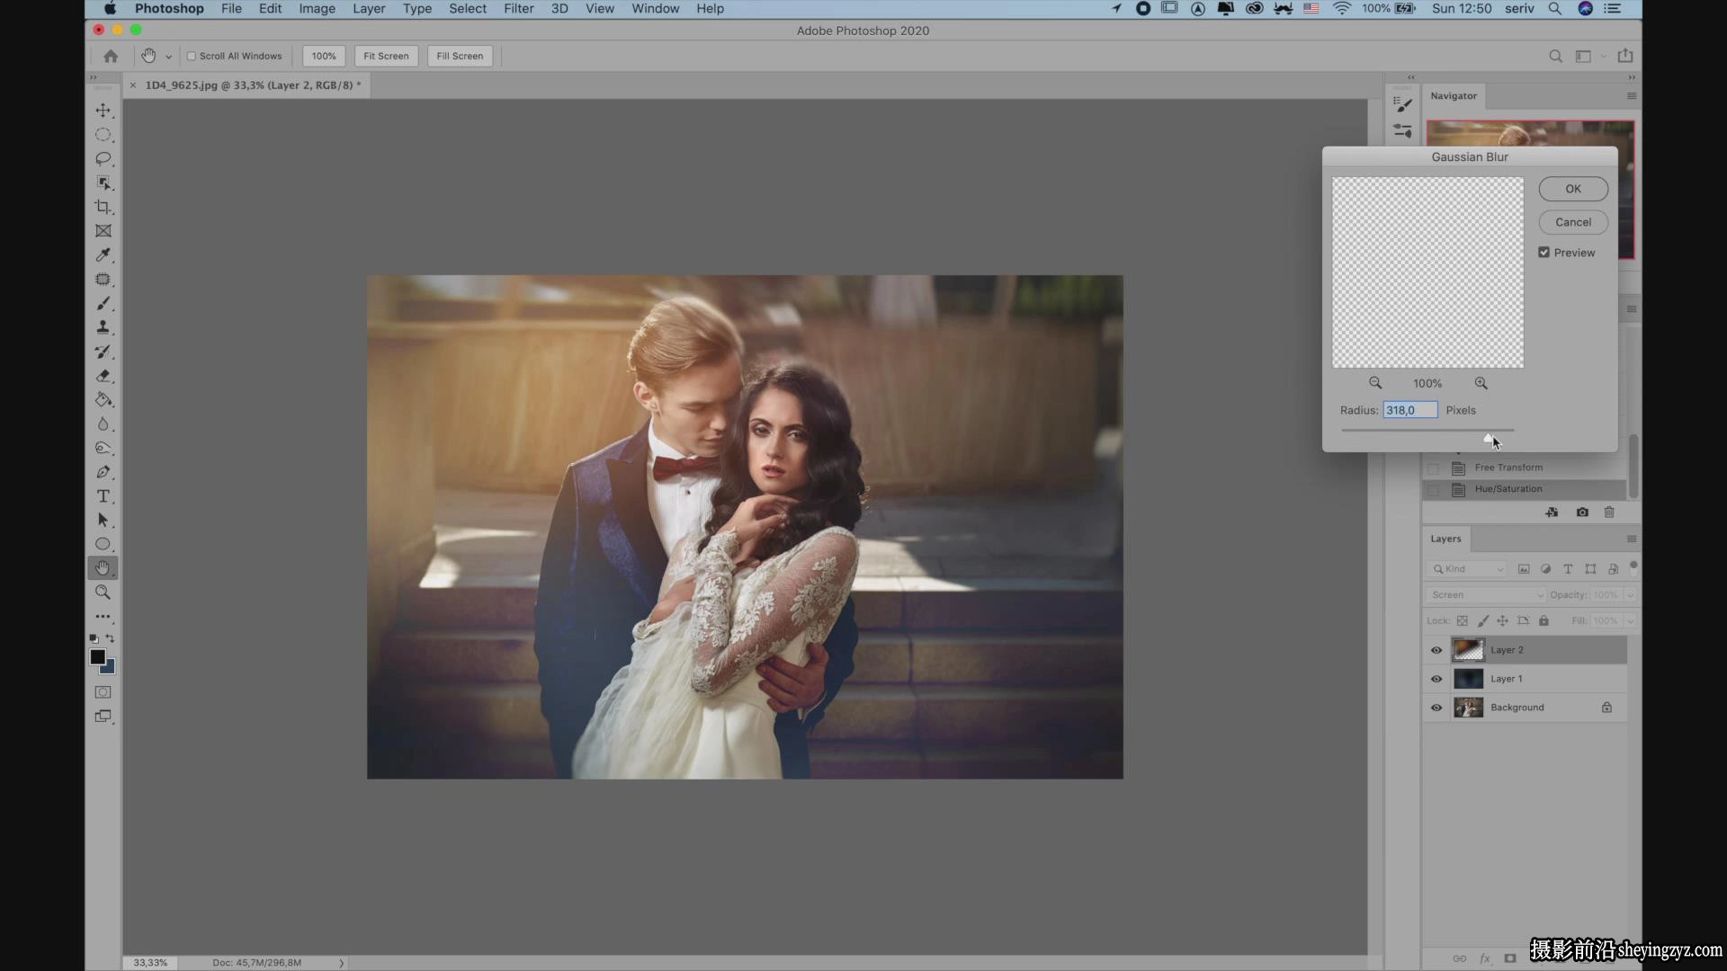
Task: Delete the current history state
Action: 1609,512
